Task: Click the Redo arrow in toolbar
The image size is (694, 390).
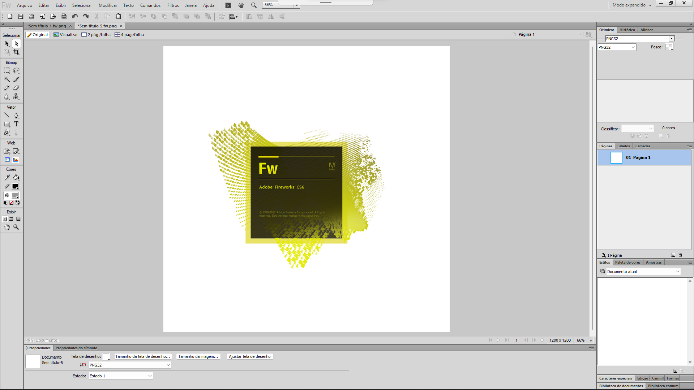Action: pos(86,17)
